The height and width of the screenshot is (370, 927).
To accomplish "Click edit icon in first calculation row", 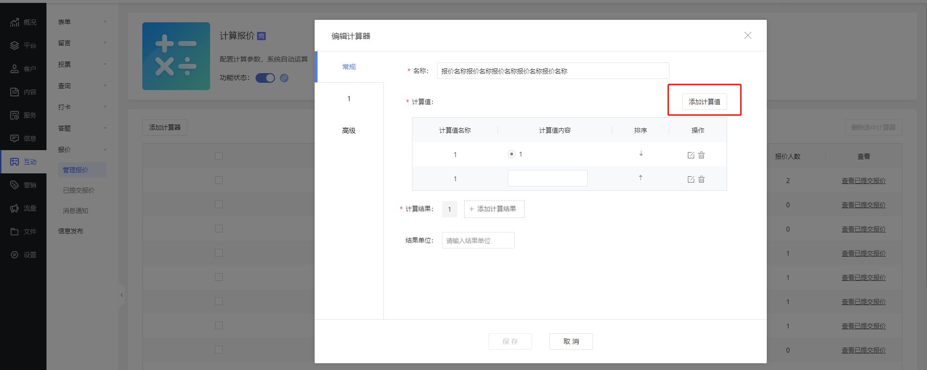I will [691, 155].
